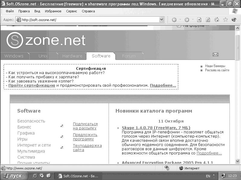Screen dimensions: 241x180
Task: Click the third quick launch icon
Action: tap(49, 176)
